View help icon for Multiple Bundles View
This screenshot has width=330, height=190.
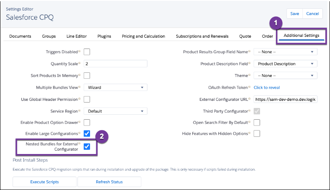coord(79,87)
